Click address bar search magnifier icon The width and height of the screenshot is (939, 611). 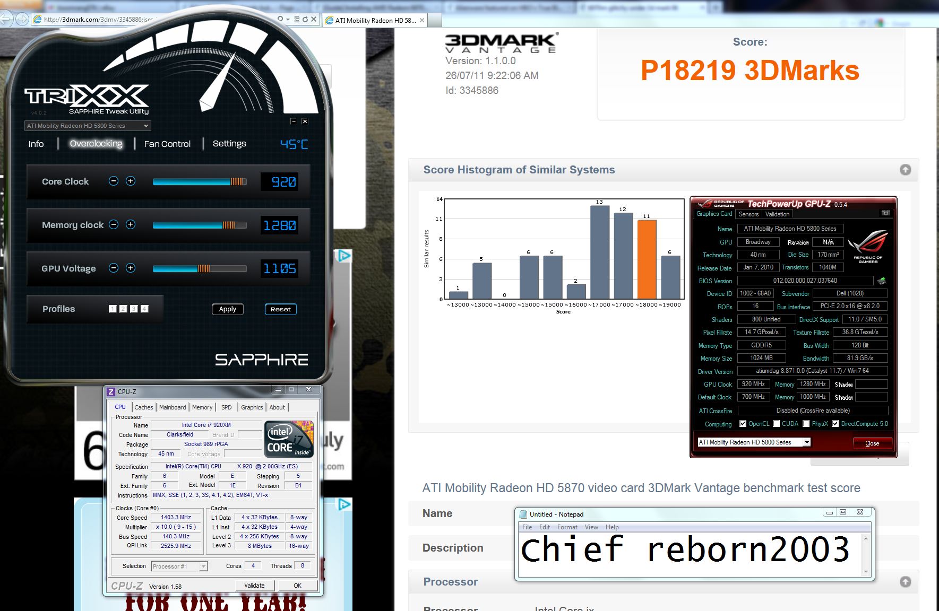pyautogui.click(x=280, y=19)
